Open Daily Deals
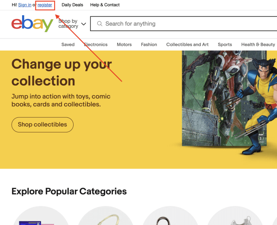The image size is (277, 225). (72, 5)
